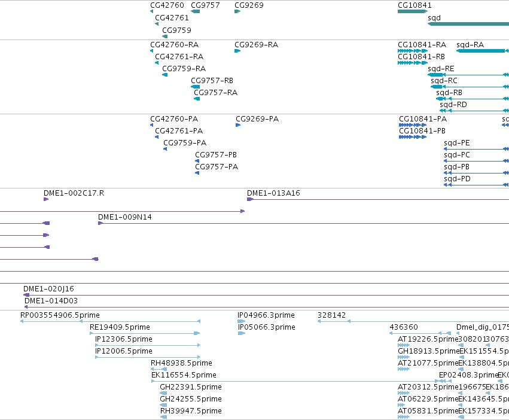Click the CG42761 gene label
Screen dimensions: 509x420
click(x=172, y=18)
